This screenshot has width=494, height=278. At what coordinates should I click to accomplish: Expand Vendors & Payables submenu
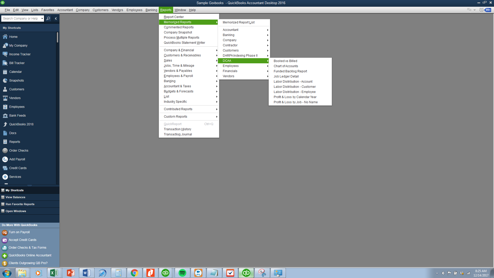coord(189,71)
